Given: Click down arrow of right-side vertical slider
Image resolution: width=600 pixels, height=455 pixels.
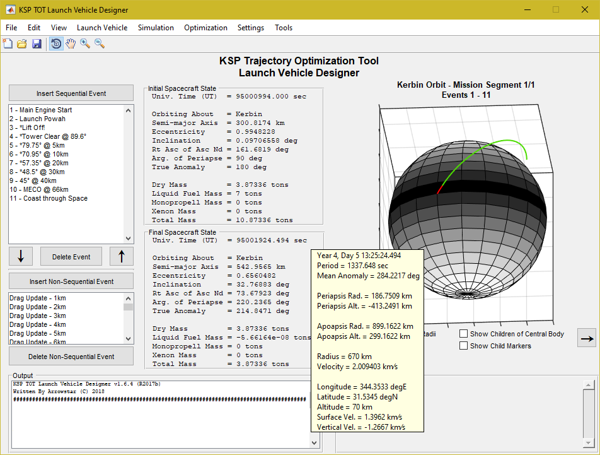Looking at the screenshot, I should click(x=588, y=443).
